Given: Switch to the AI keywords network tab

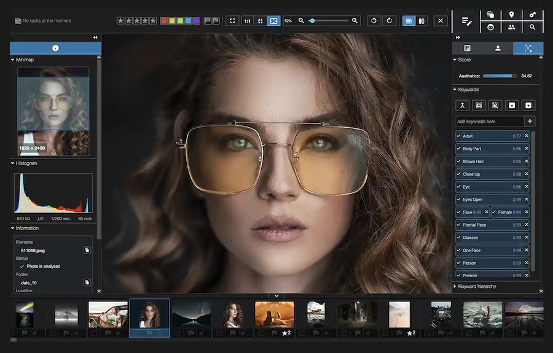Looking at the screenshot, I should [x=528, y=48].
